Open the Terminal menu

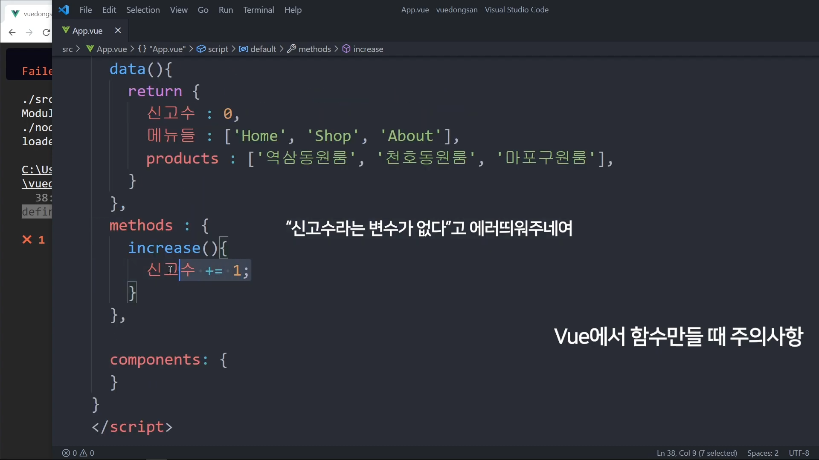point(258,10)
